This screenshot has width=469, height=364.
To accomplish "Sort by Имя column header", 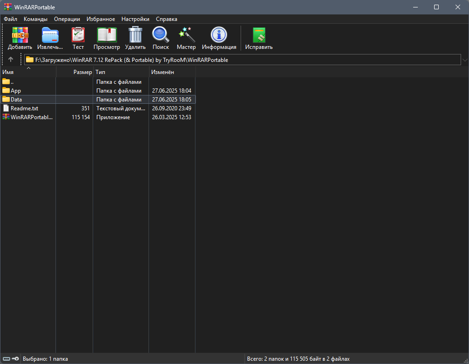I will 28,72.
